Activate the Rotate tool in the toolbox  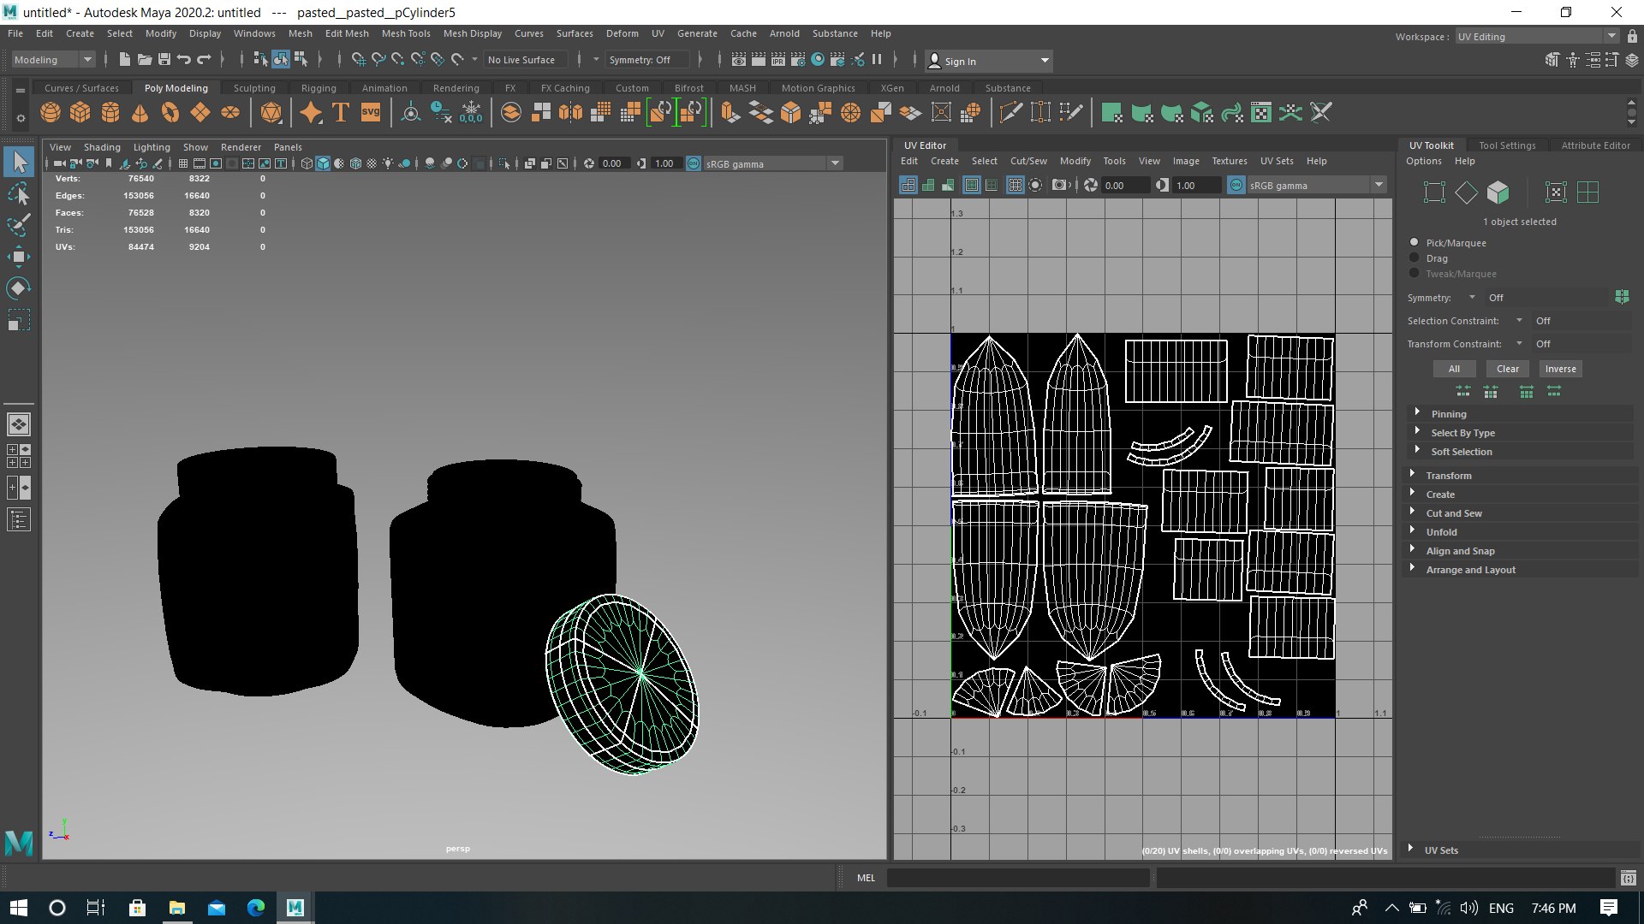[19, 288]
